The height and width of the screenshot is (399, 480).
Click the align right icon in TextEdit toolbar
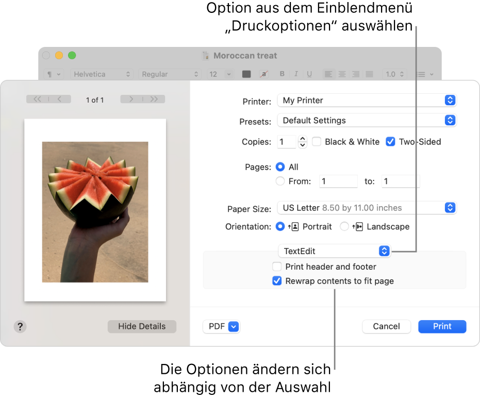click(x=356, y=74)
